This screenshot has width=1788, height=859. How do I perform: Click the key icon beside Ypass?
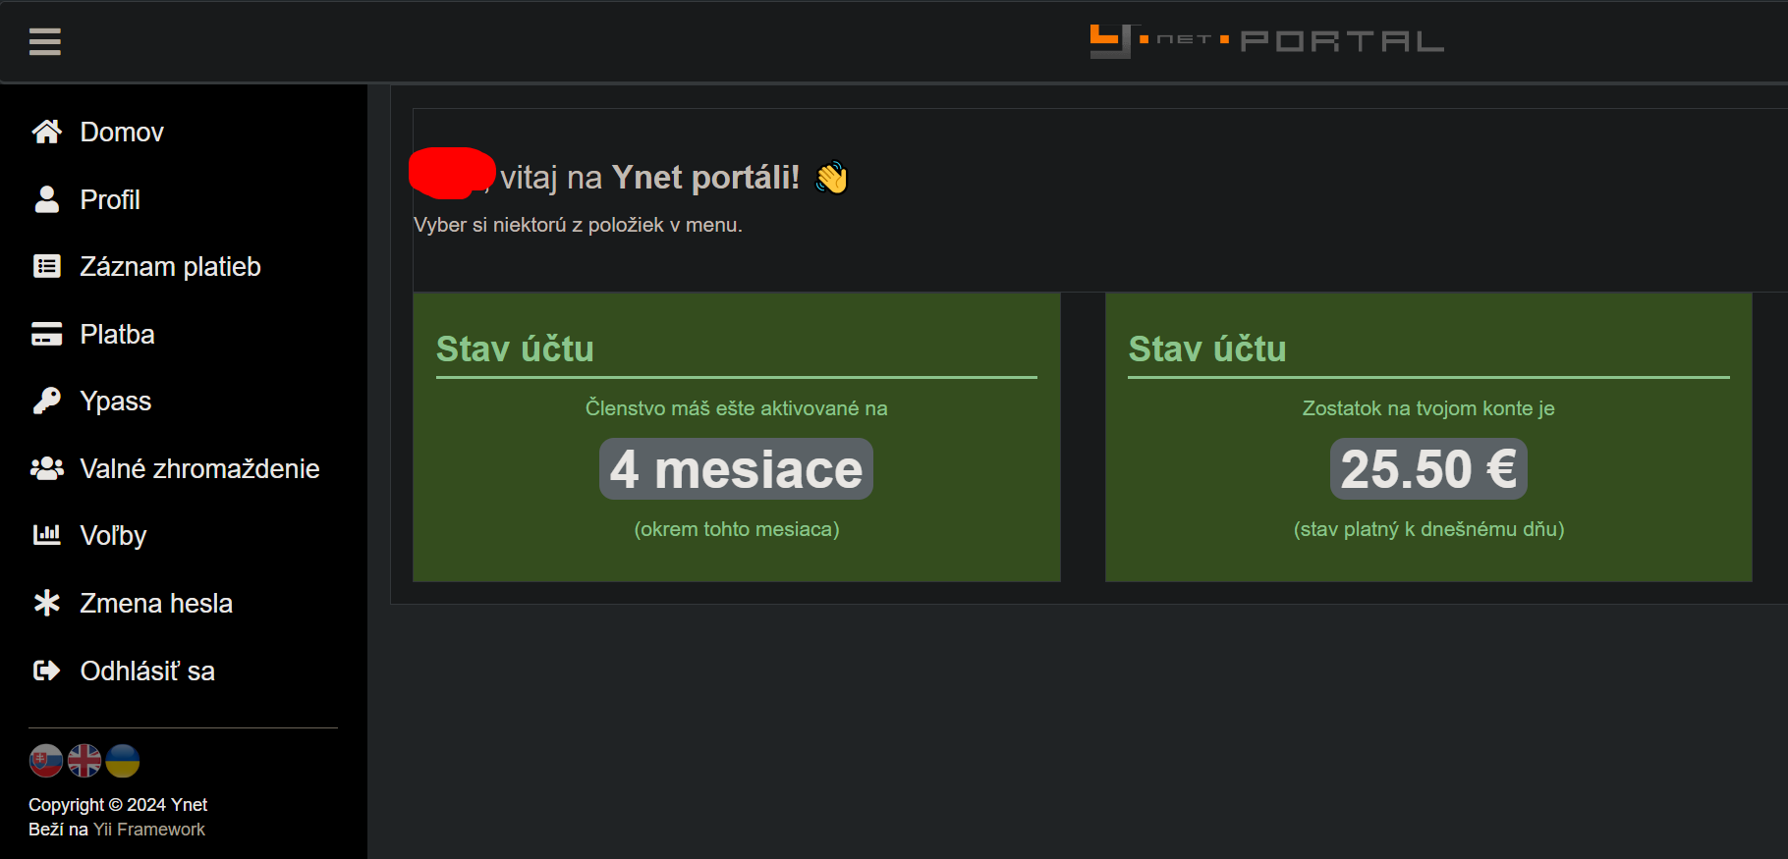click(46, 401)
